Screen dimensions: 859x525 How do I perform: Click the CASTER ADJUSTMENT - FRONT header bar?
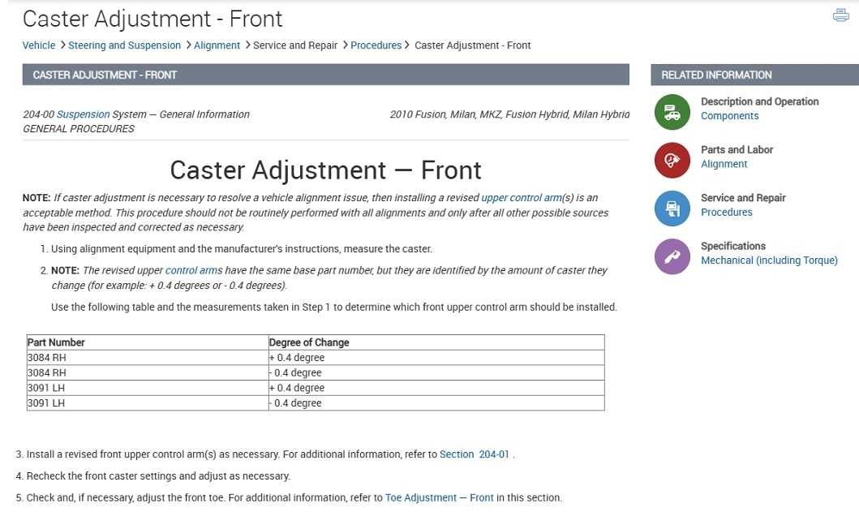tap(325, 75)
